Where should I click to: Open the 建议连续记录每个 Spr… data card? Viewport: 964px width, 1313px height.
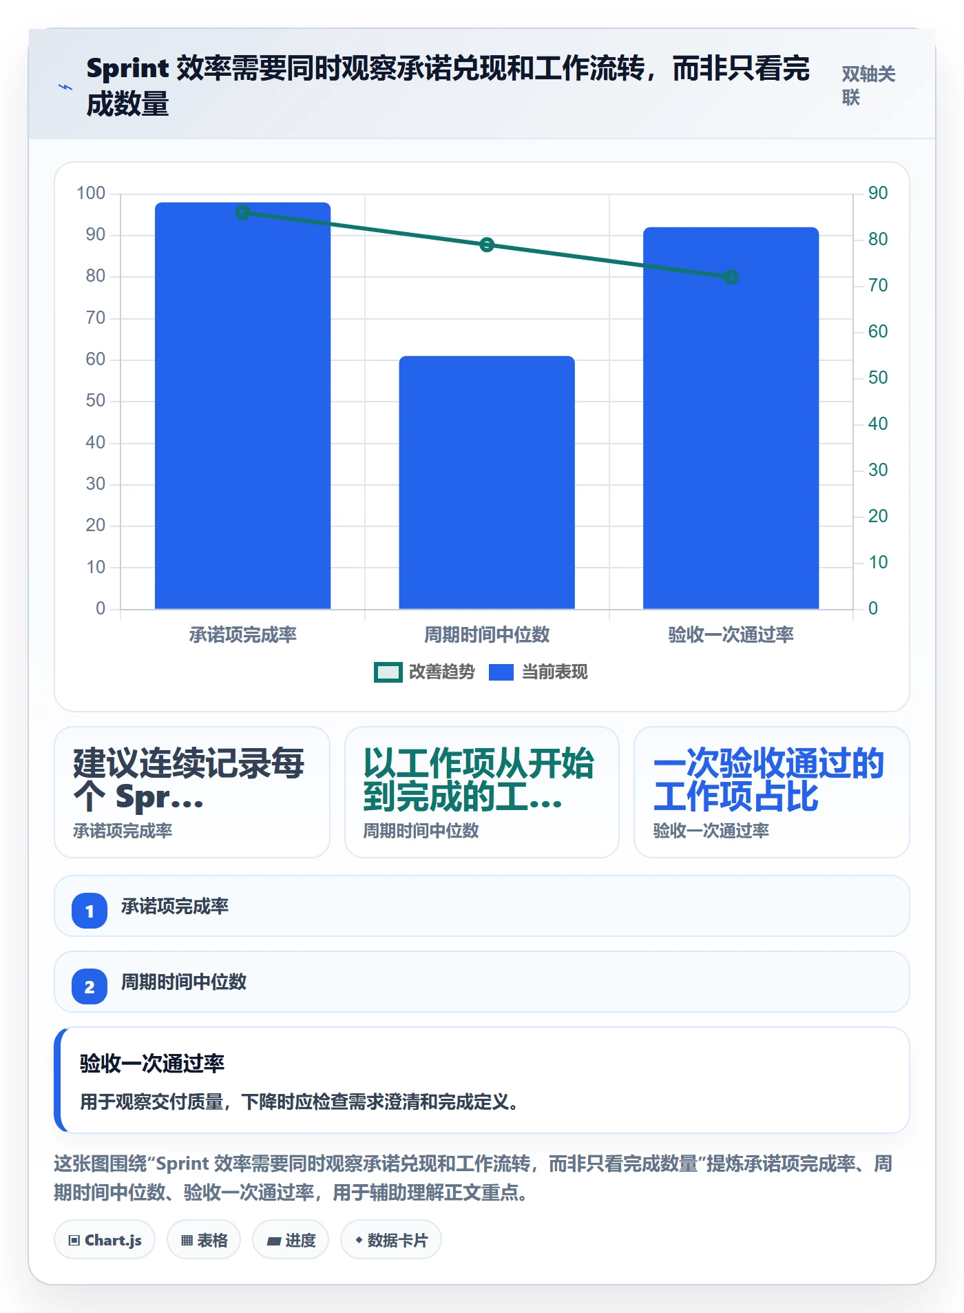(x=192, y=792)
